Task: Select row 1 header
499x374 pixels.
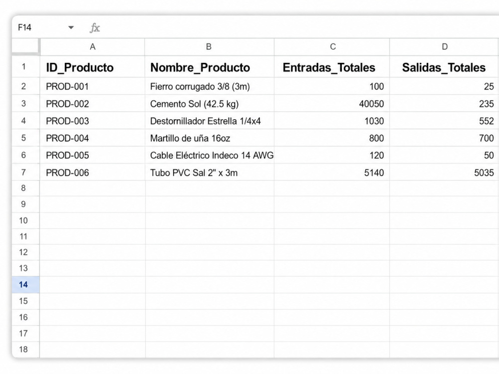Action: 25,67
